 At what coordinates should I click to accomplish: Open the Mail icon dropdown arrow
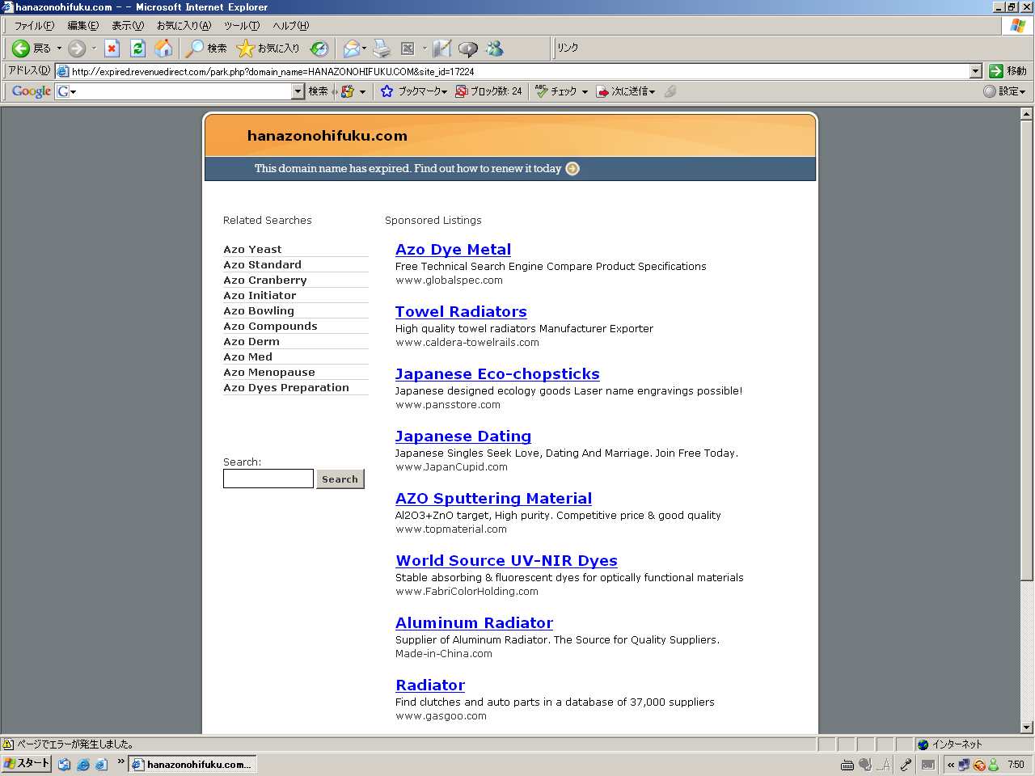(x=365, y=48)
